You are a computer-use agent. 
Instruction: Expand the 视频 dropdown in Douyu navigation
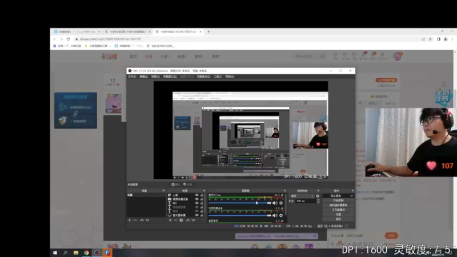[x=182, y=56]
